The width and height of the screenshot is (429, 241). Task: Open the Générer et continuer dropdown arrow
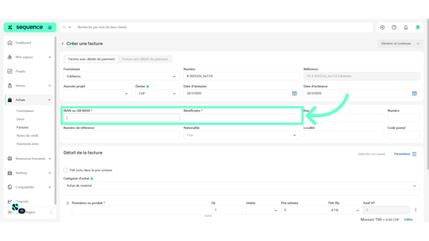click(x=418, y=44)
